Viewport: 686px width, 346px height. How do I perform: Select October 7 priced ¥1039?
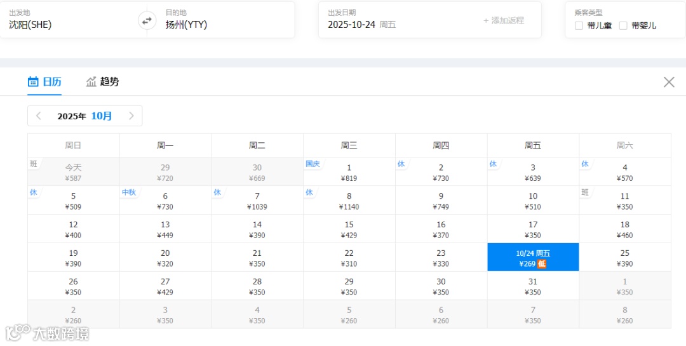(x=257, y=201)
